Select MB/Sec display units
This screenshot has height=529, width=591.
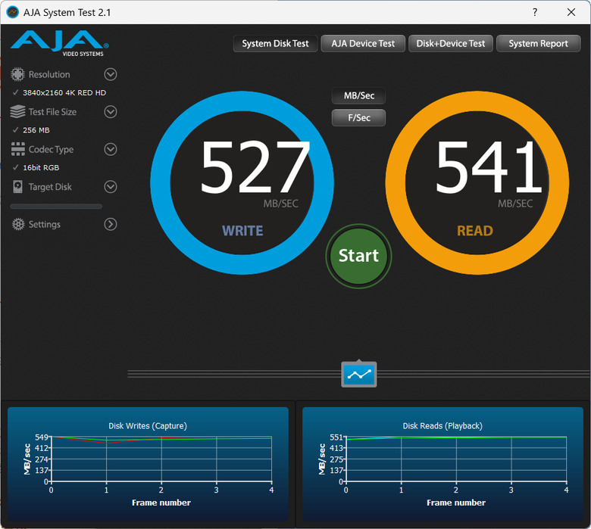coord(359,95)
